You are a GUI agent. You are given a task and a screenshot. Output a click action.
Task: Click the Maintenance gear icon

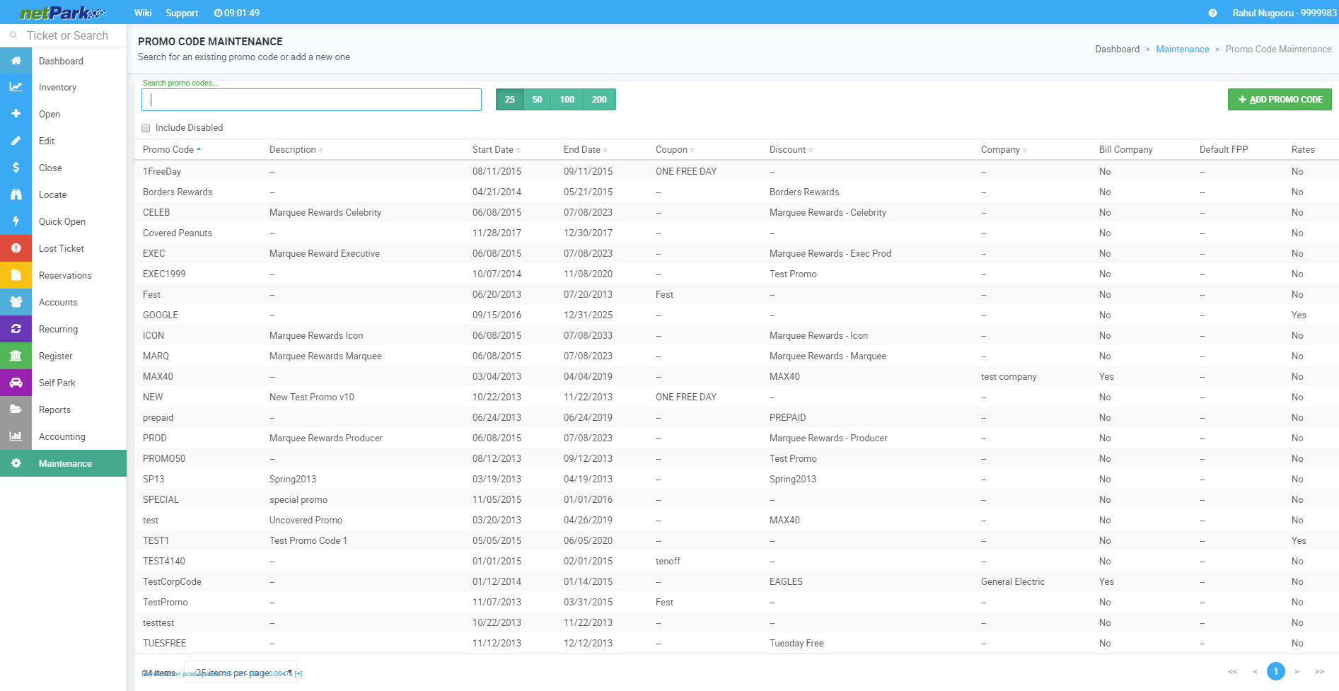tap(16, 463)
